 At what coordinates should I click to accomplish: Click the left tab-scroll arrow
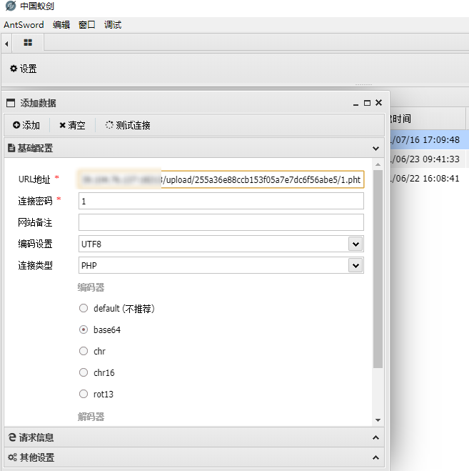pyautogui.click(x=6, y=44)
